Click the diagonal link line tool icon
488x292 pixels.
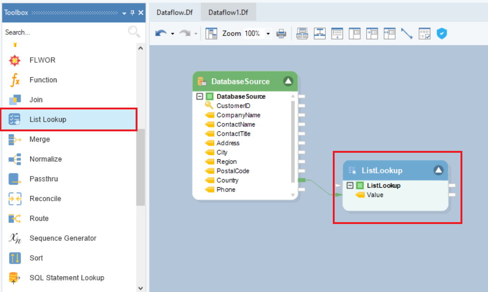[x=407, y=34]
